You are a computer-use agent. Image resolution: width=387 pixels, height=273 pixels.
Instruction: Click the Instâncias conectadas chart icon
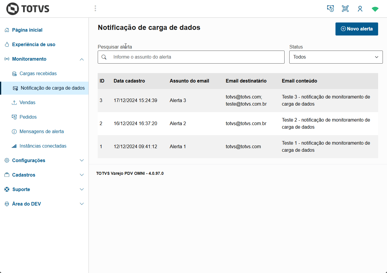coord(14,146)
